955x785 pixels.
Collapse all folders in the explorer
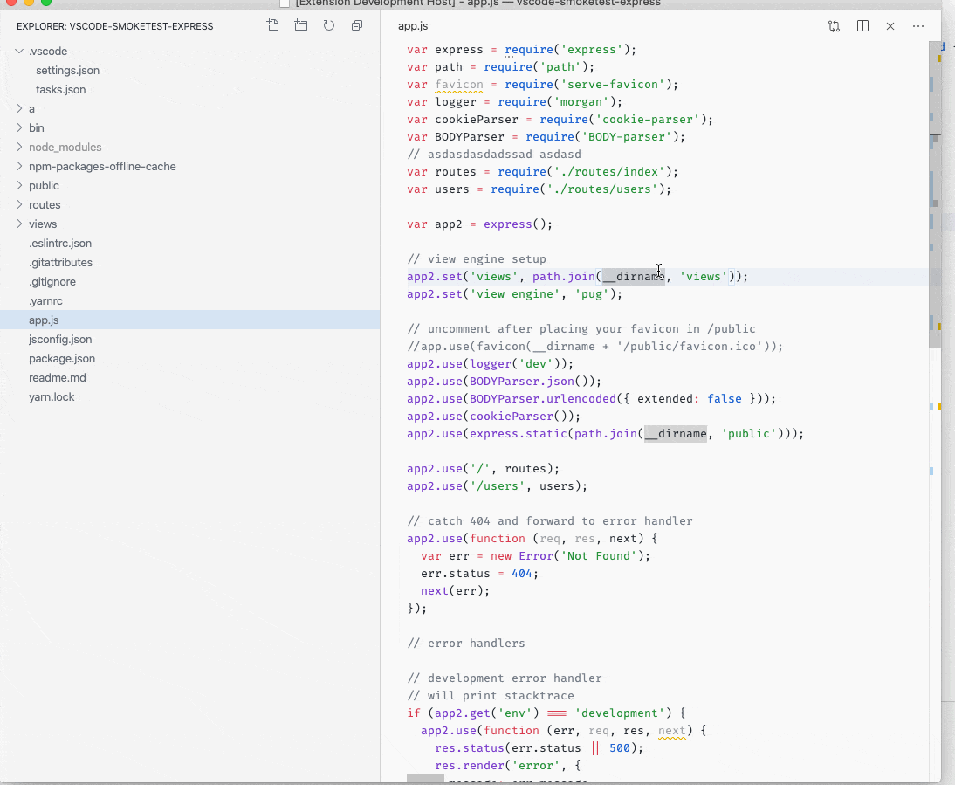point(356,25)
